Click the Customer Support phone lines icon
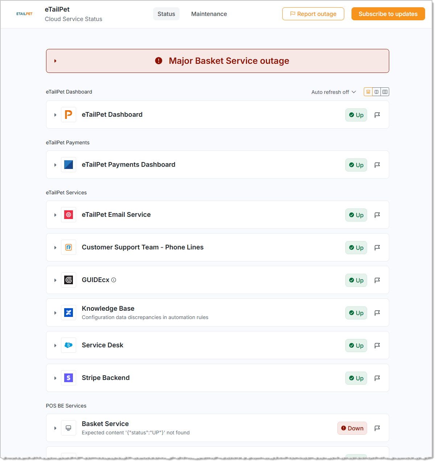The width and height of the screenshot is (436, 463). (69, 247)
